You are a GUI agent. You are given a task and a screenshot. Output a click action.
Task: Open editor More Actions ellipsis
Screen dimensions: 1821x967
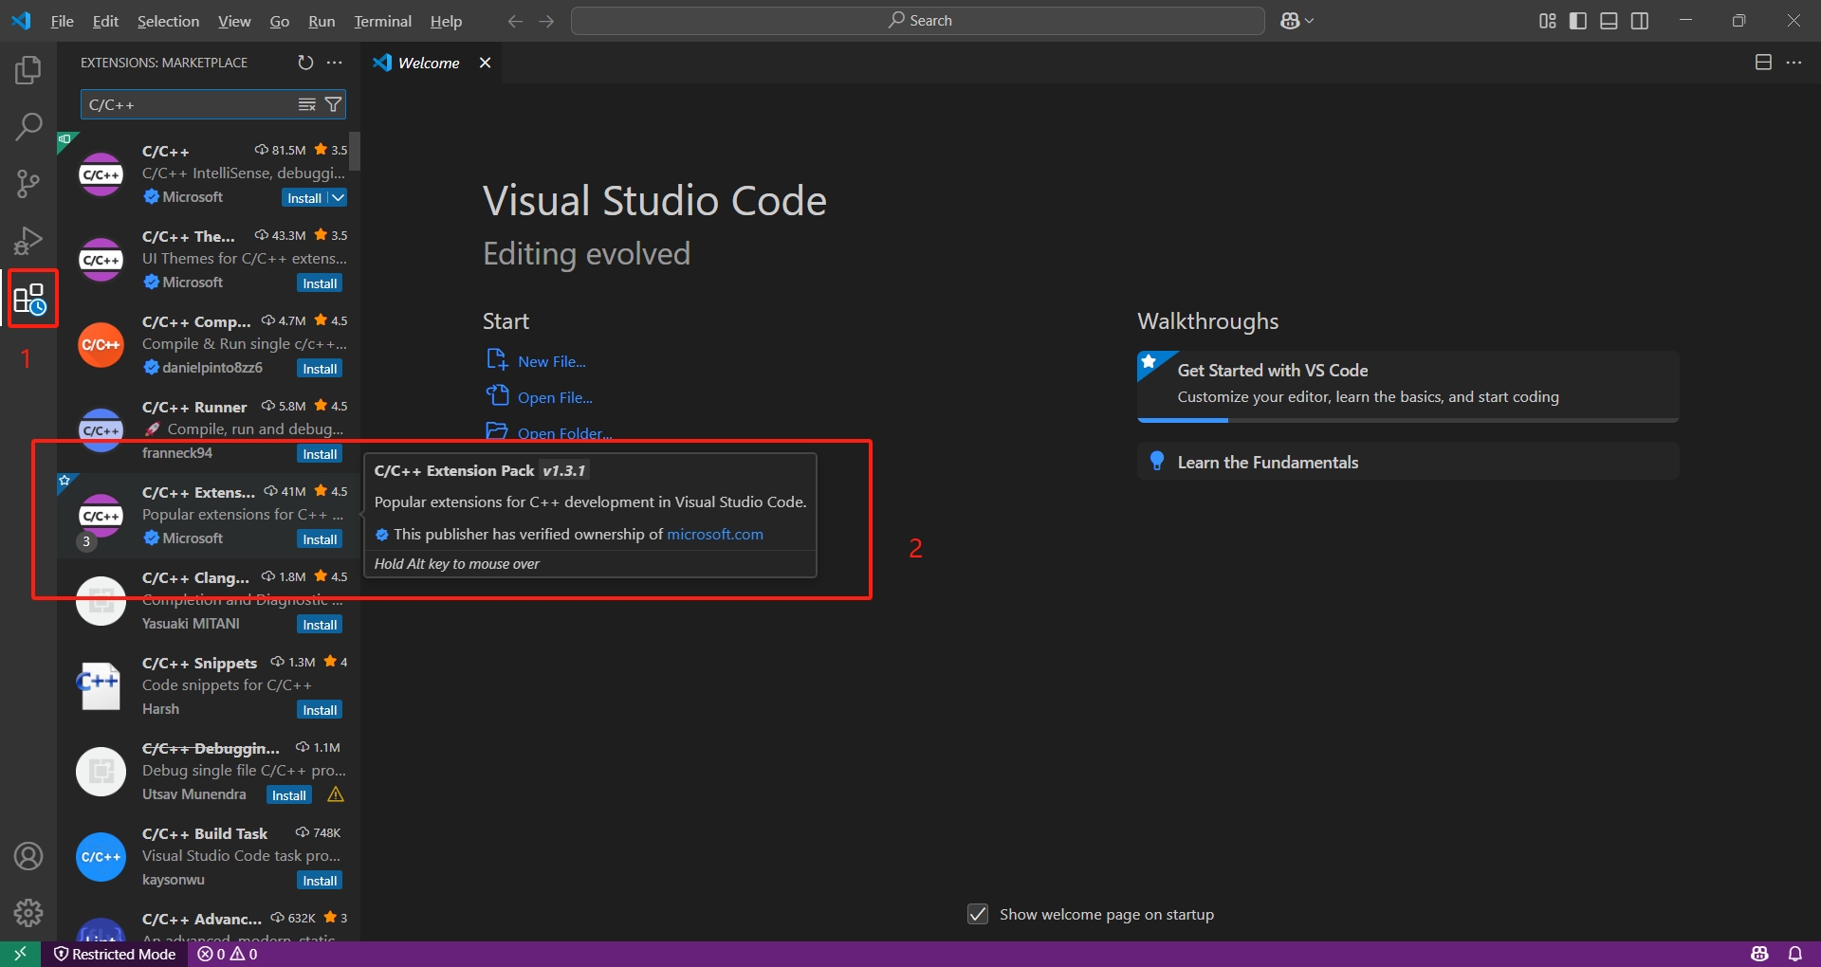1793,63
